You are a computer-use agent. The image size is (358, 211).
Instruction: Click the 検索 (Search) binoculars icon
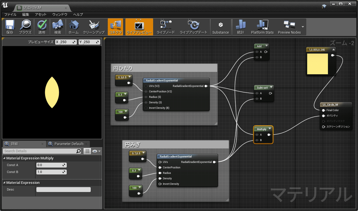pos(58,27)
